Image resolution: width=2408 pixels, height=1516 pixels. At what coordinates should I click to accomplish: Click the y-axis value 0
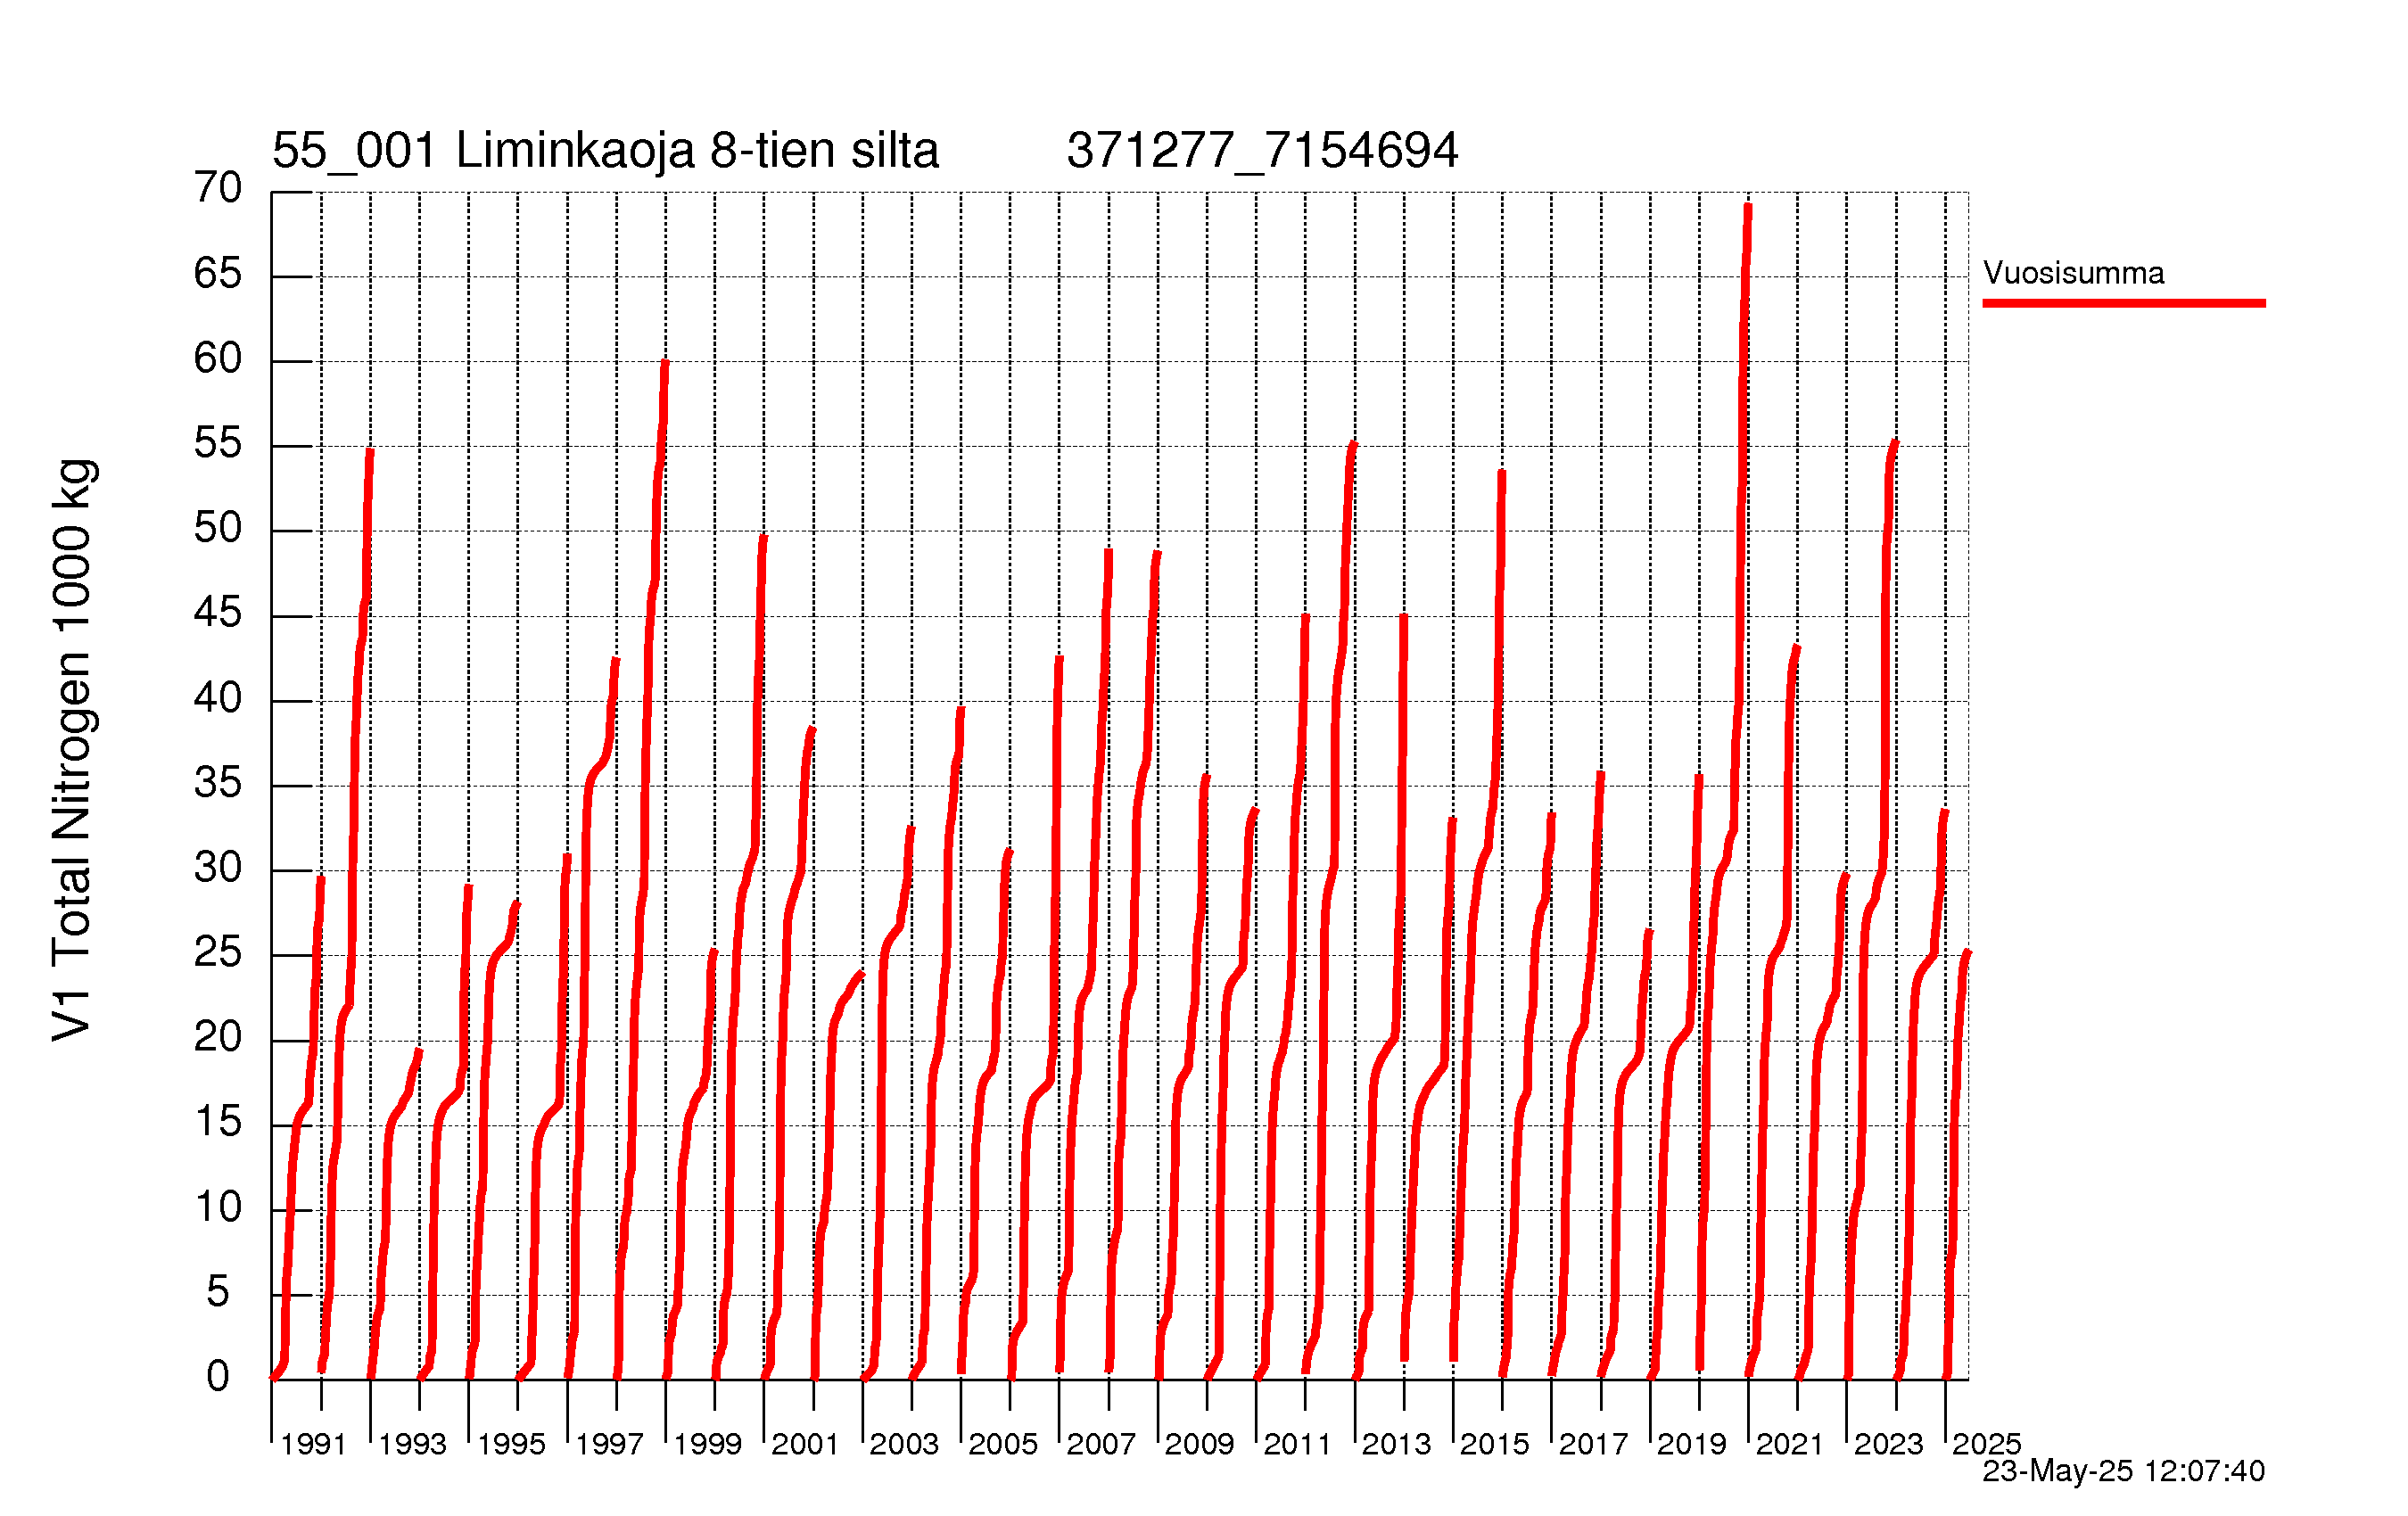pyautogui.click(x=218, y=1377)
